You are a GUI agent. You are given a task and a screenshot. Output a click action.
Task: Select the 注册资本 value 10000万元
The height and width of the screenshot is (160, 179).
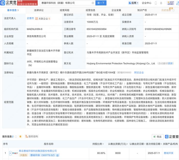[x=92, y=22]
